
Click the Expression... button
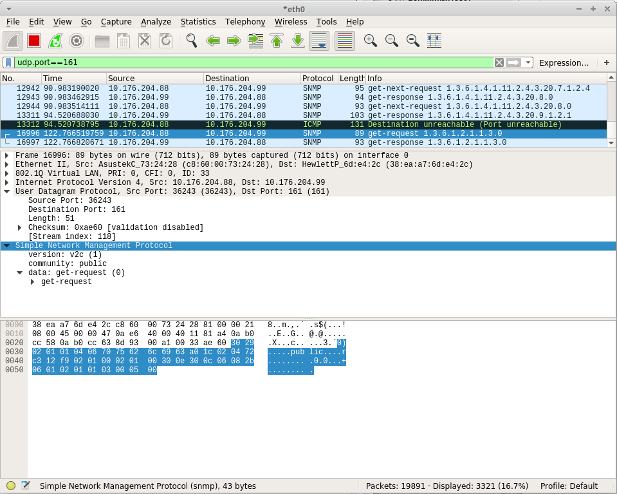564,62
